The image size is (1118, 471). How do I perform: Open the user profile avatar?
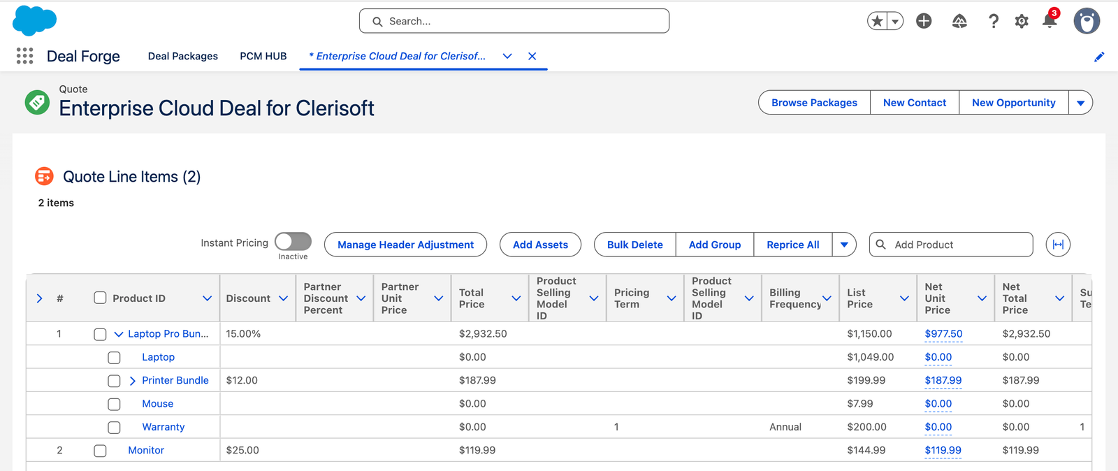click(1087, 21)
